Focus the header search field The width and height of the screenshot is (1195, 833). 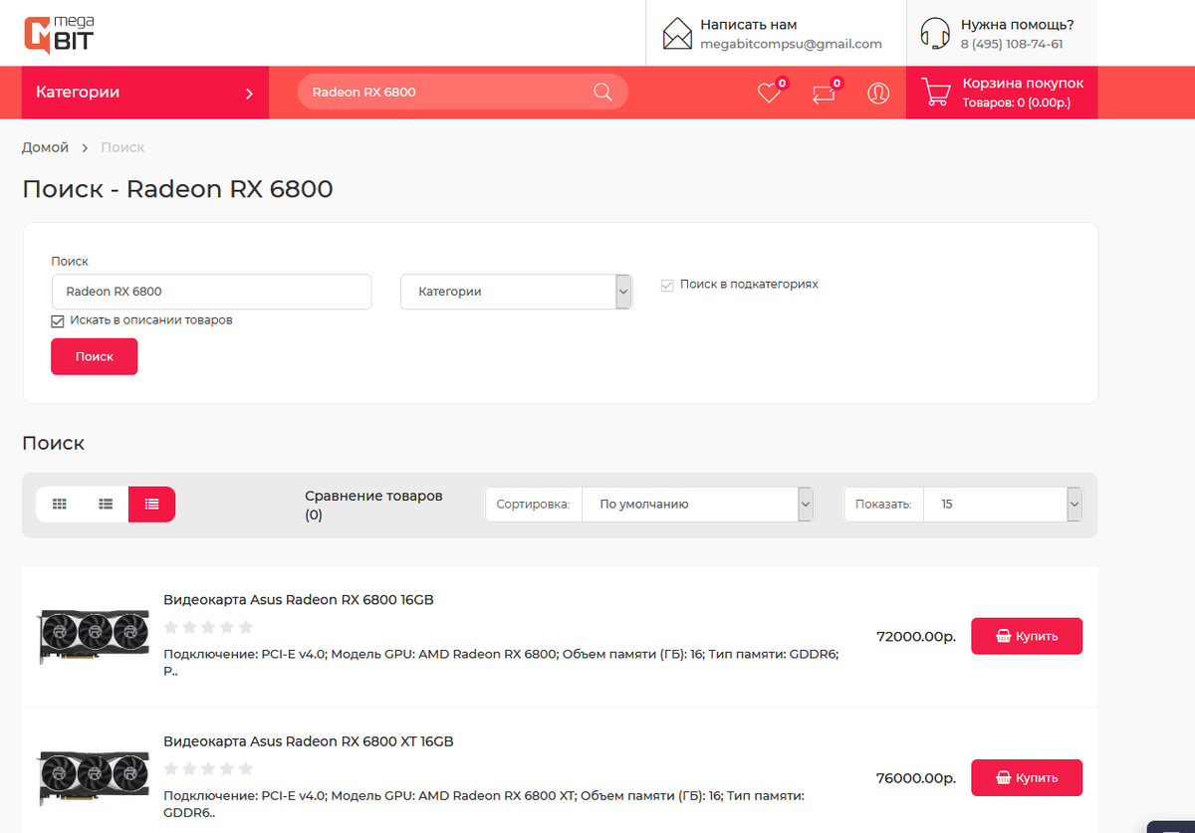point(448,92)
